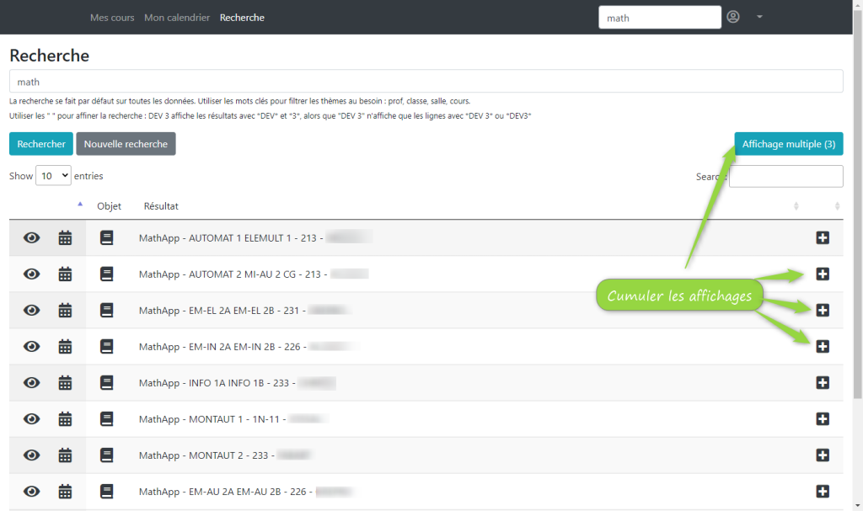Click eye icon for MathApp EM-IN 2A row
The height and width of the screenshot is (511, 863).
coord(32,347)
